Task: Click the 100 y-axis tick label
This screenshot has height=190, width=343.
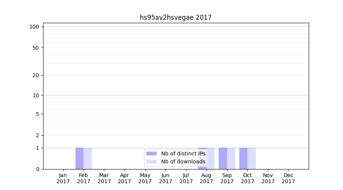Action: 34,27
